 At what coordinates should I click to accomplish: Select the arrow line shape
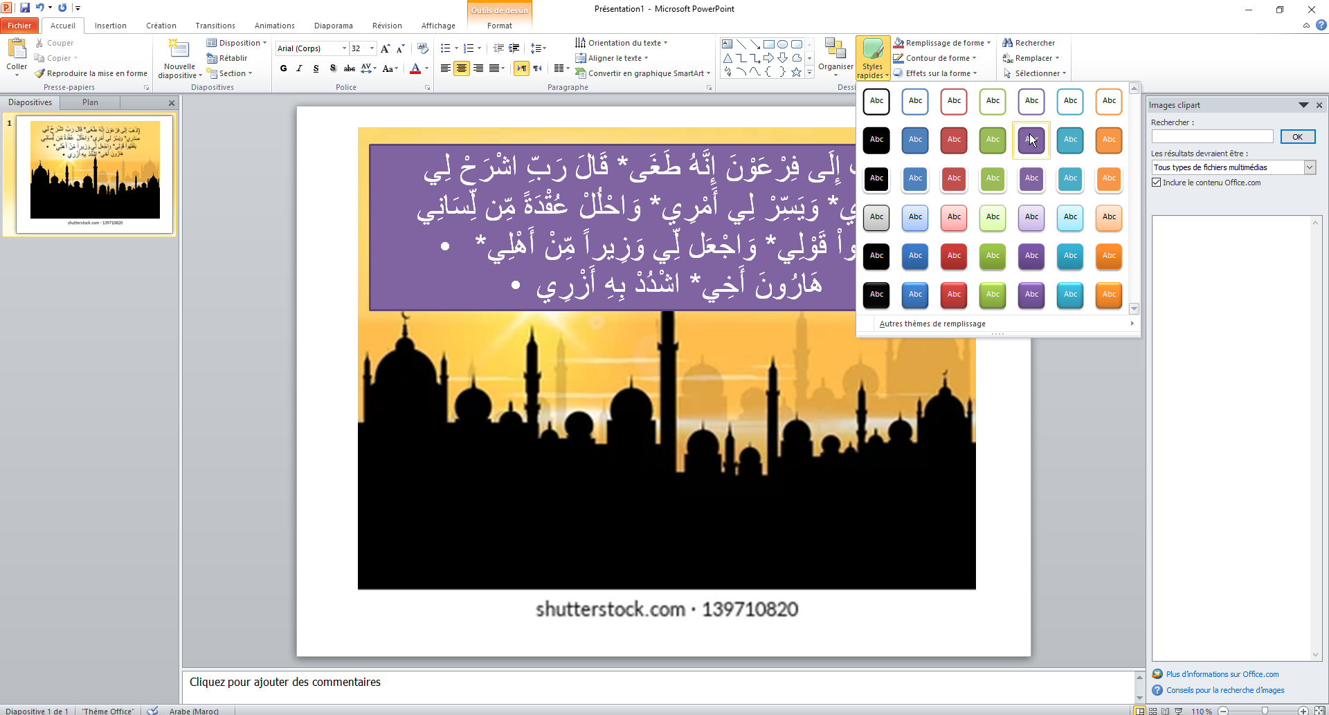(755, 44)
